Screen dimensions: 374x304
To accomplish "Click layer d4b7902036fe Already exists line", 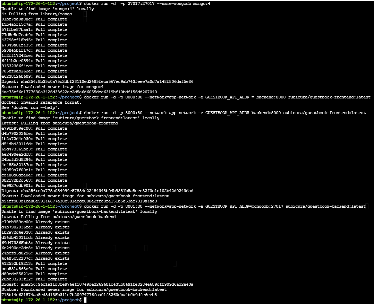I will (35, 227).
